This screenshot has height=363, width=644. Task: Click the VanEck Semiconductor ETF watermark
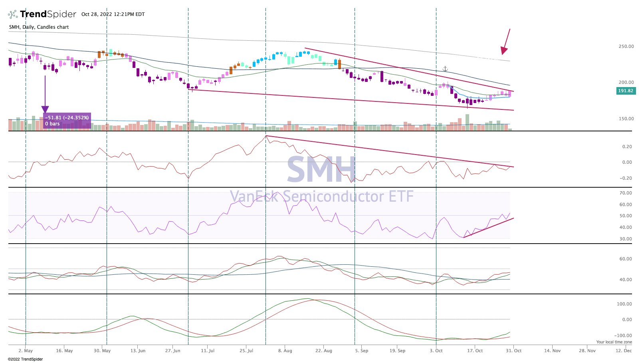[321, 196]
